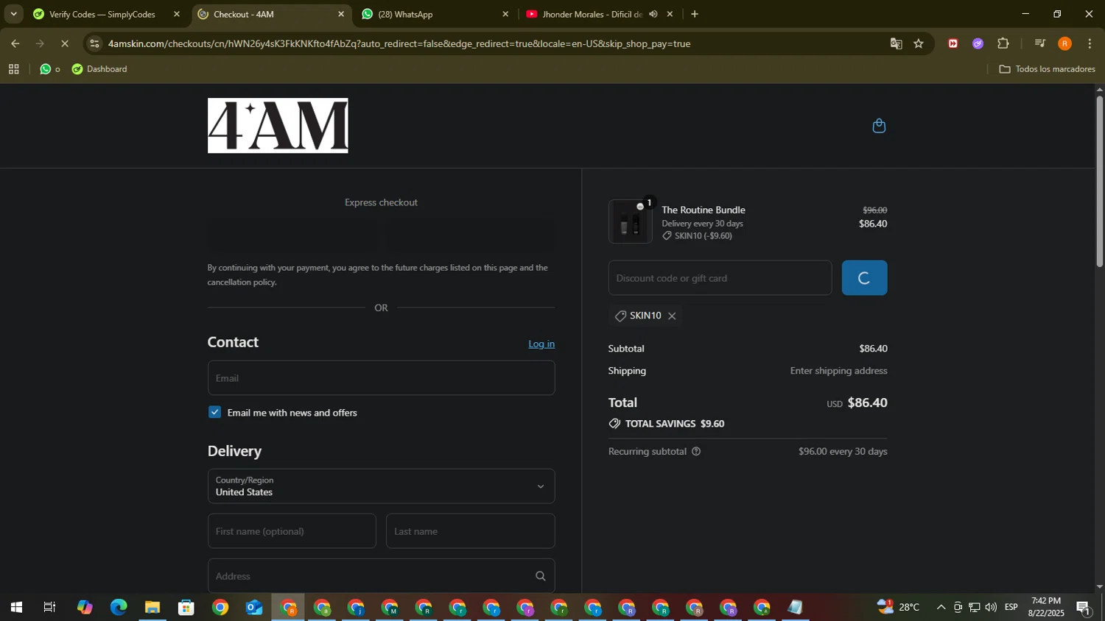Click The Routine Bundle product thumbnail
1105x621 pixels.
point(631,221)
